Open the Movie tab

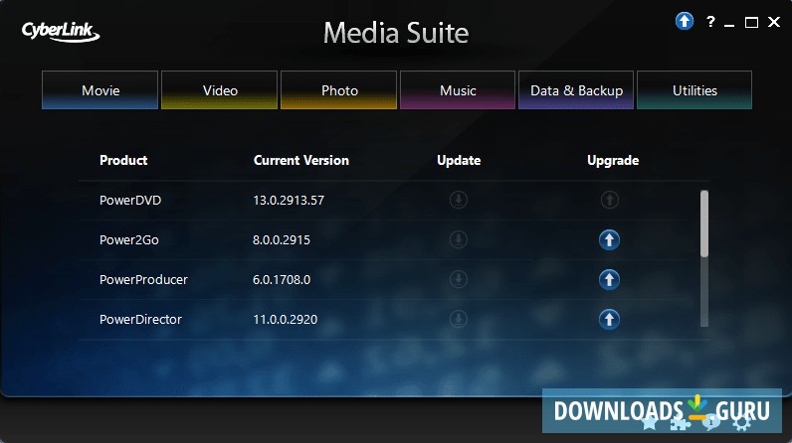click(x=100, y=90)
